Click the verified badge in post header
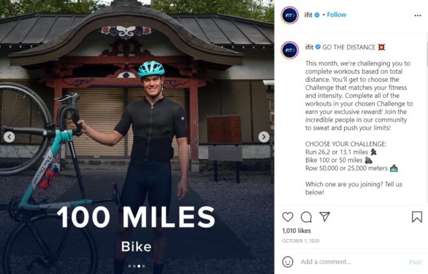The width and height of the screenshot is (428, 274). click(x=316, y=15)
